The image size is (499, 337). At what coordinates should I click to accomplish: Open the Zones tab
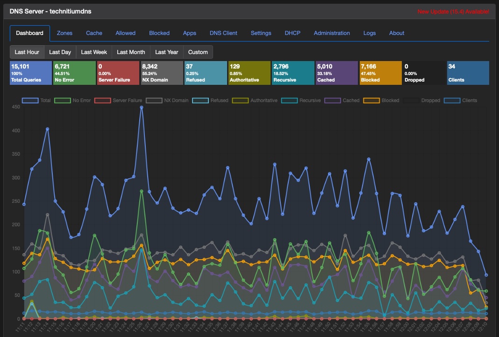pyautogui.click(x=64, y=33)
